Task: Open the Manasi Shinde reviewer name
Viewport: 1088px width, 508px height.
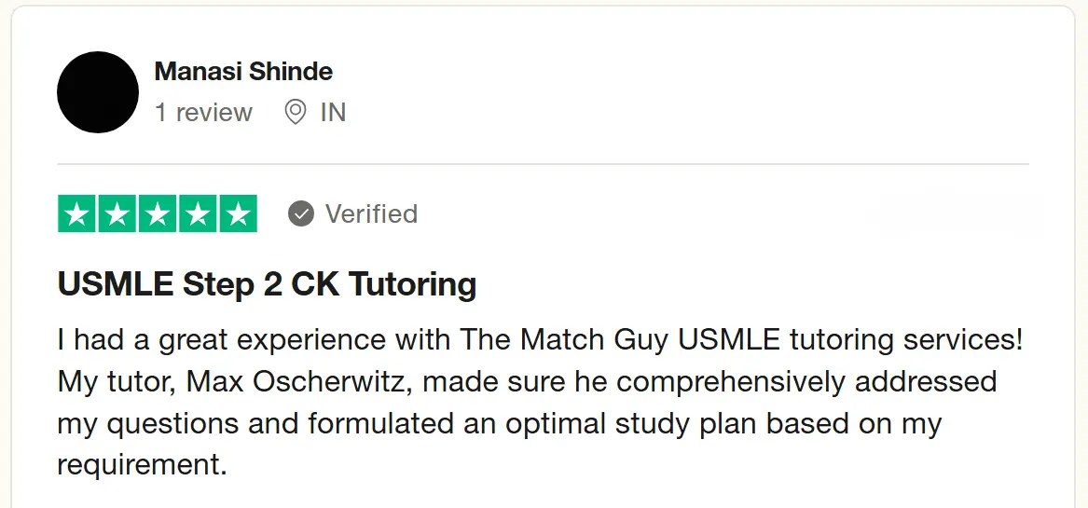Action: 243,71
